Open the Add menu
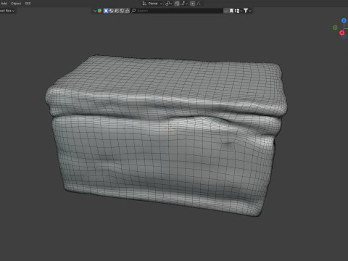Viewport: 348px width, 261px height. [x=4, y=4]
